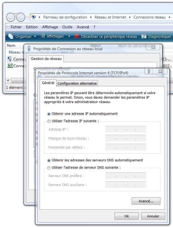Open recent pages dropdown next to Forward arrow
This screenshot has width=173, height=227.
pyautogui.click(x=27, y=17)
